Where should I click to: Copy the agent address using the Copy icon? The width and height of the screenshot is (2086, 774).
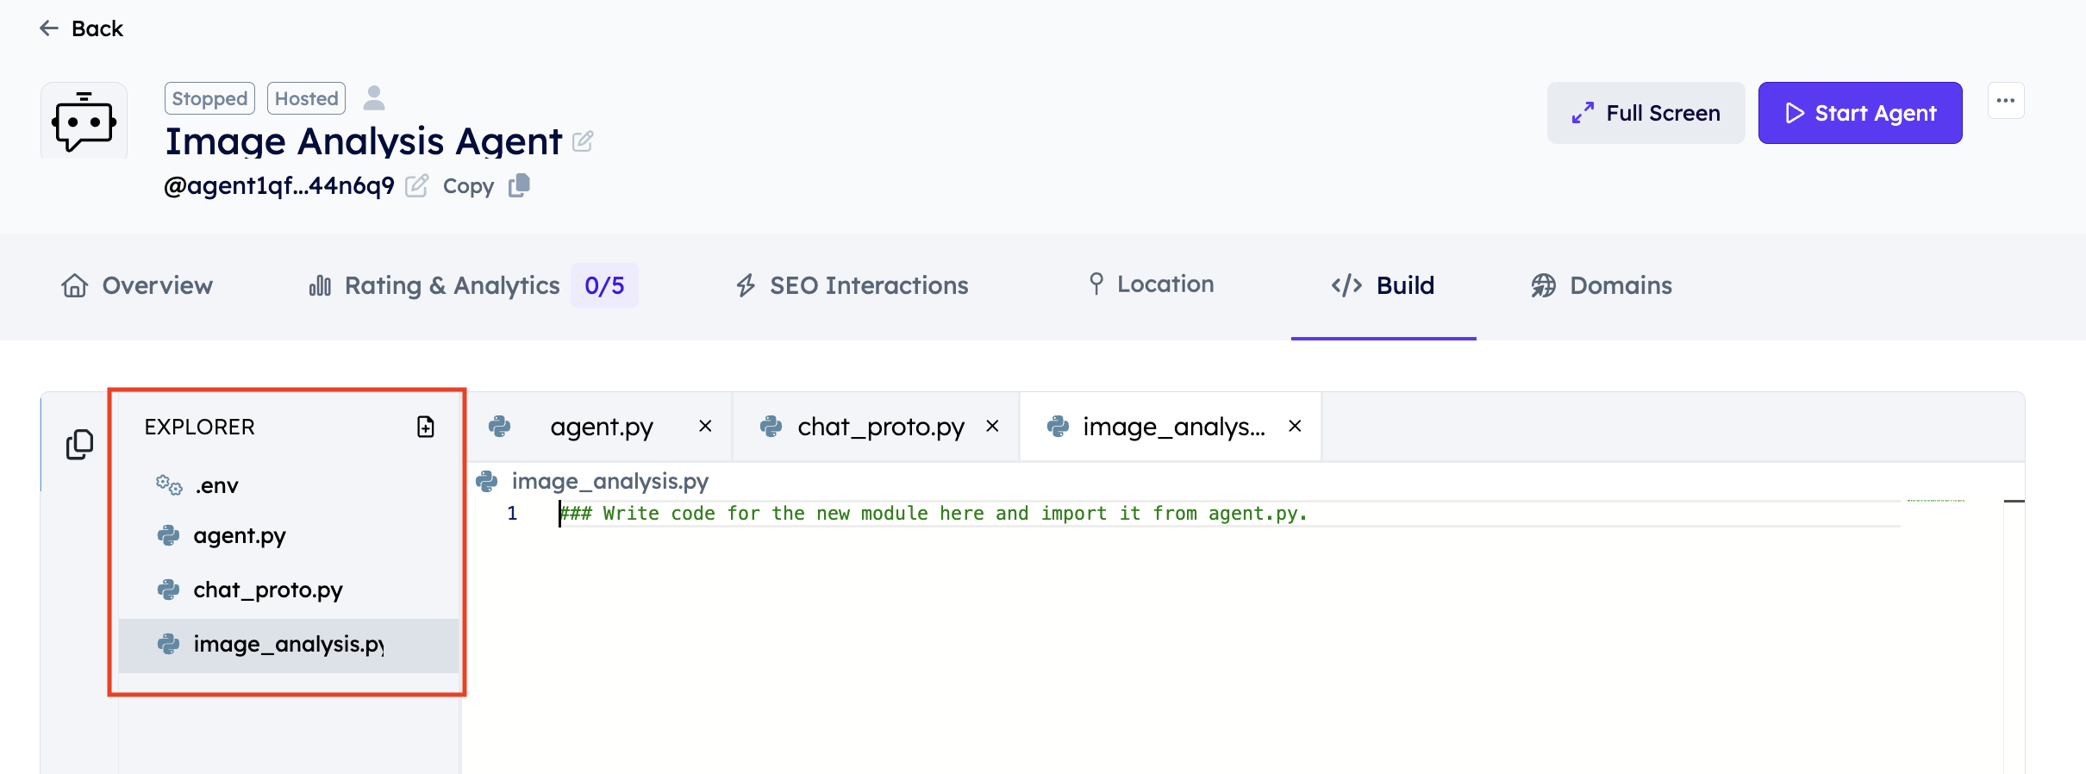[519, 185]
